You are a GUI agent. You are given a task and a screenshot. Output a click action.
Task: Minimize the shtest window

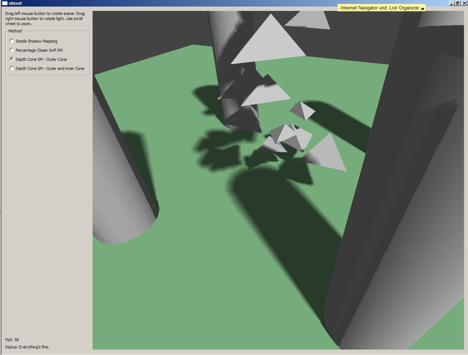point(452,3)
